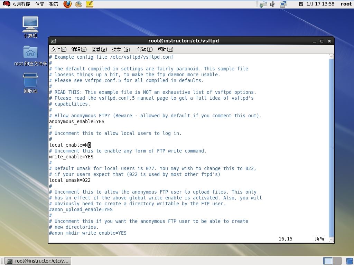Open the 帮助(H) menu in terminal
Viewport: 354px width, 265px height.
point(166,49)
